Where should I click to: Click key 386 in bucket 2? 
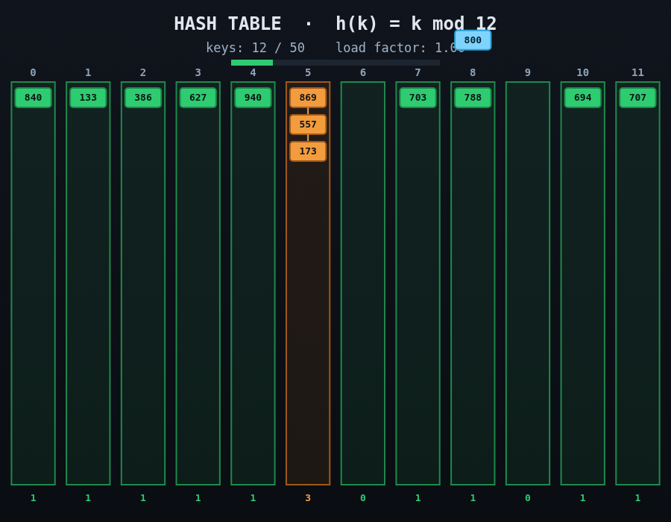(x=143, y=98)
